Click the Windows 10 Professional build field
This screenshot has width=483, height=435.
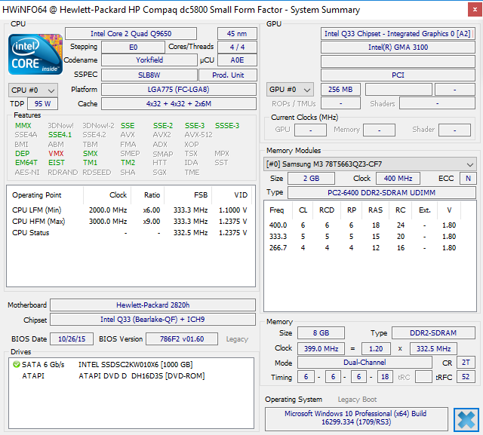(356, 418)
